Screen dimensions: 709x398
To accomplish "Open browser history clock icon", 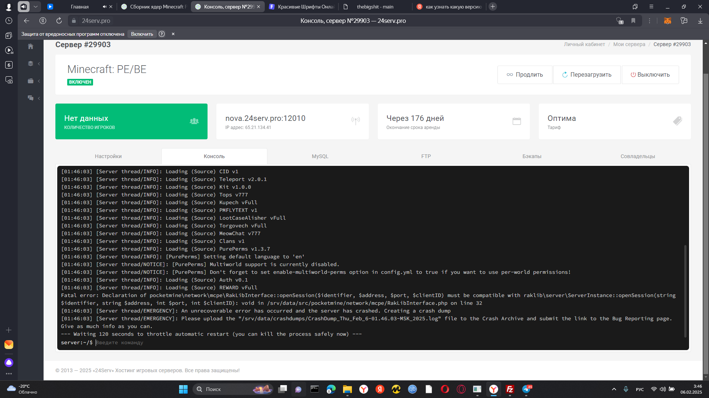I will 9,21.
